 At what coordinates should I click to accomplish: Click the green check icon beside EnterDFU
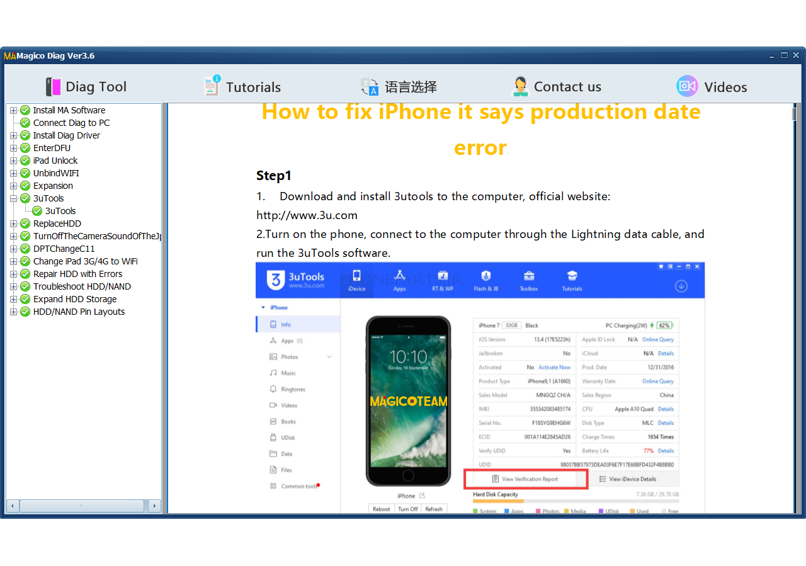click(25, 148)
